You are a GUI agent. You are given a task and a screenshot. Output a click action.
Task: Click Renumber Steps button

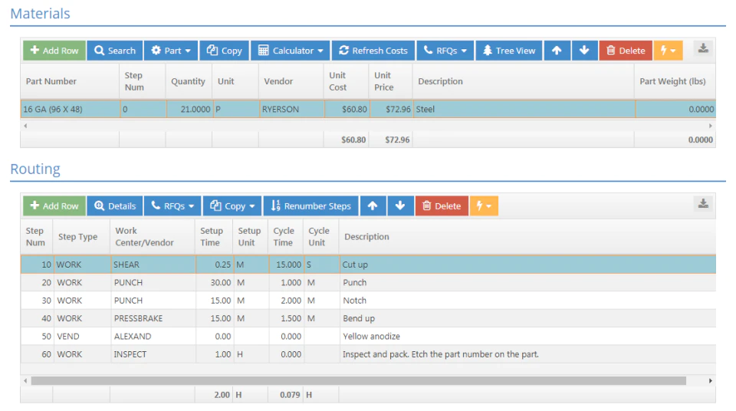pyautogui.click(x=311, y=205)
